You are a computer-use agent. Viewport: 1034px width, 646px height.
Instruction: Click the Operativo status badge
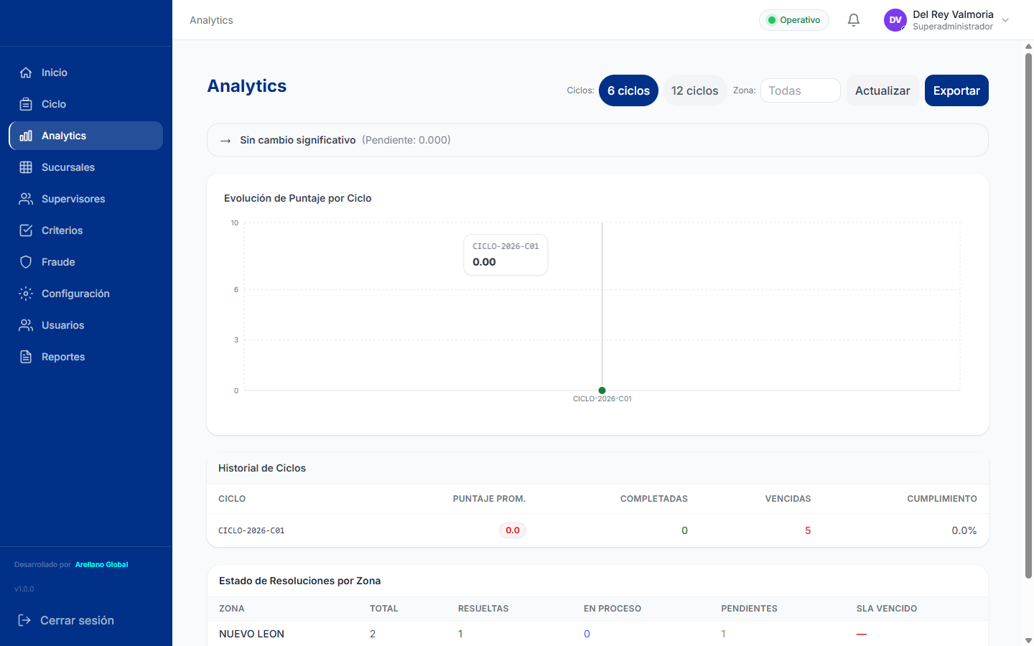coord(794,20)
